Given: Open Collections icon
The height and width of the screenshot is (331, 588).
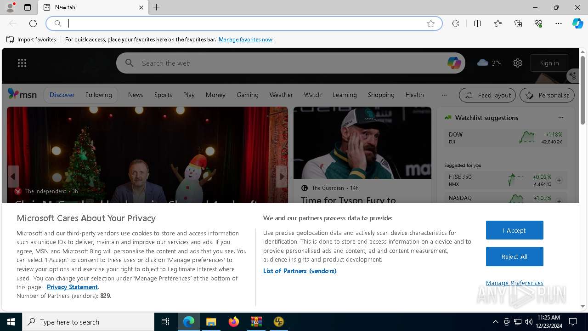Looking at the screenshot, I should [518, 23].
